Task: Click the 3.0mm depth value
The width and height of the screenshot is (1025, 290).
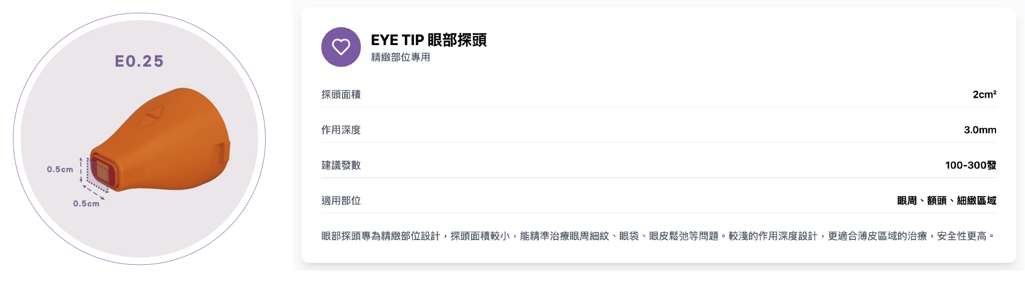Action: pos(980,130)
